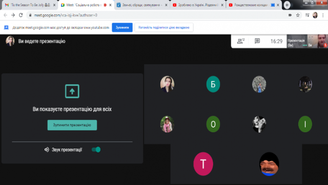Select participant tile with letter Б

pos(213,84)
